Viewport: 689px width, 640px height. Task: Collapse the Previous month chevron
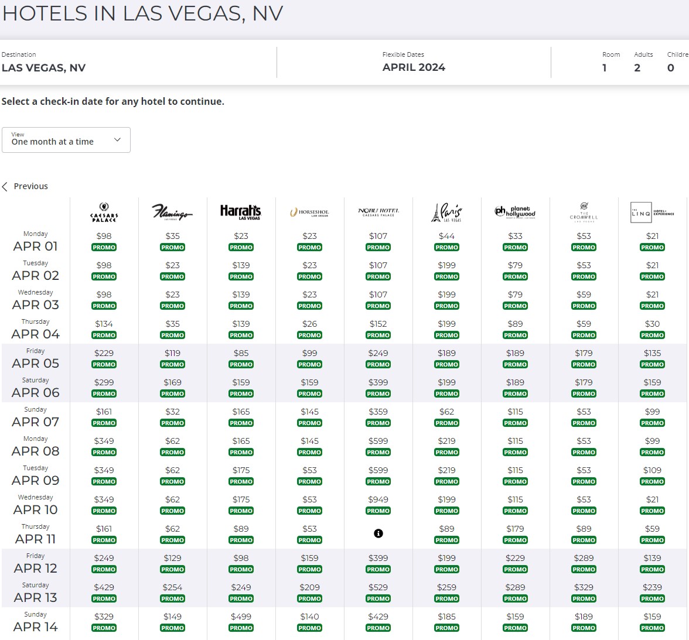click(x=5, y=186)
